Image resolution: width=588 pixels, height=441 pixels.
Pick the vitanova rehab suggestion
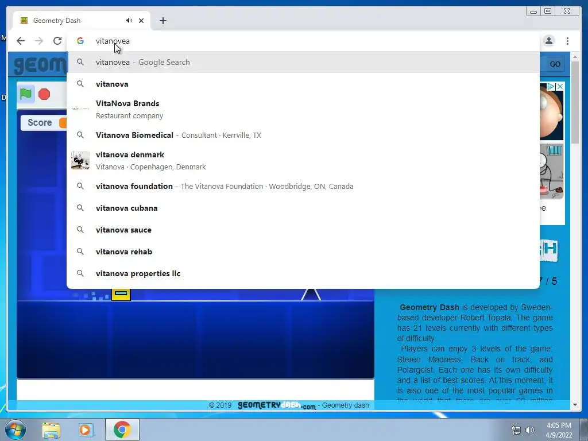coord(303,252)
